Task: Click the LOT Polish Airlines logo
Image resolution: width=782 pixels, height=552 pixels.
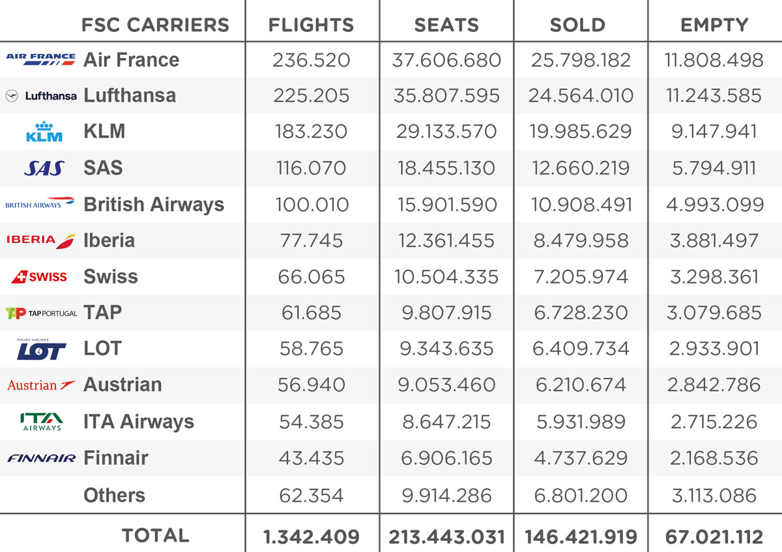Action: point(42,350)
